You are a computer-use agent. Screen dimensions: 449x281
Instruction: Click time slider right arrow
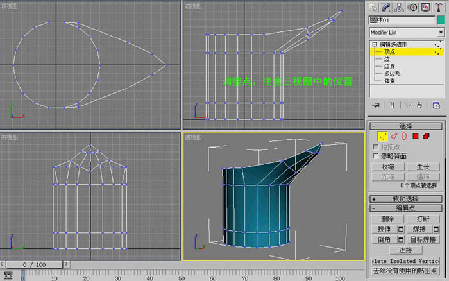point(66,264)
